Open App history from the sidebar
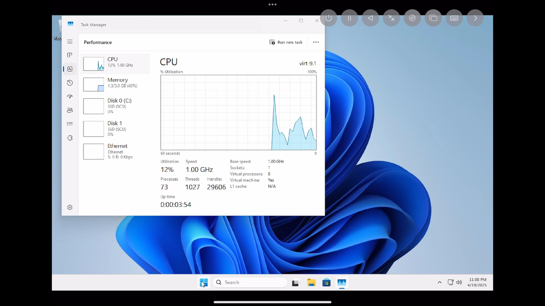The width and height of the screenshot is (545, 306). 69,83
